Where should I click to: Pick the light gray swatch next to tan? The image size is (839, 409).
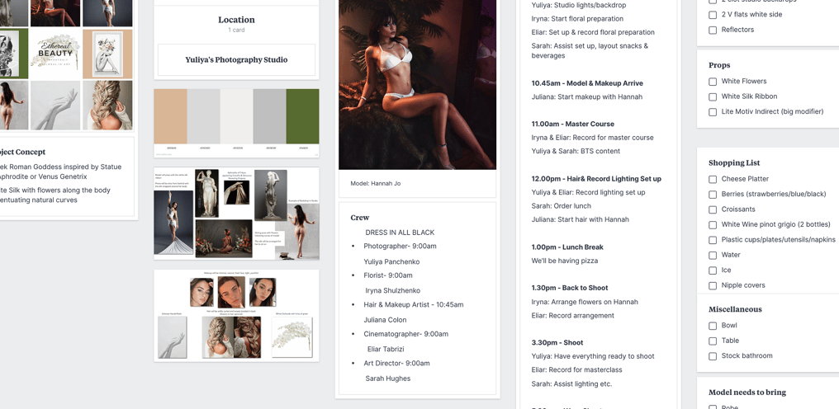click(x=203, y=116)
